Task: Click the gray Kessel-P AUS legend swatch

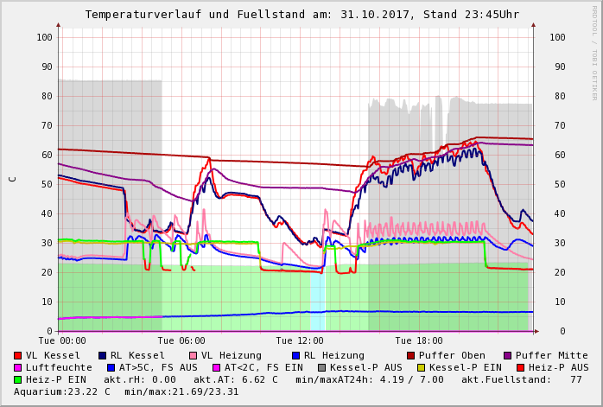Action: coord(321,367)
